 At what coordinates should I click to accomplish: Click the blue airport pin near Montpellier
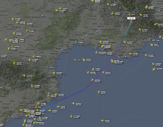76,42
